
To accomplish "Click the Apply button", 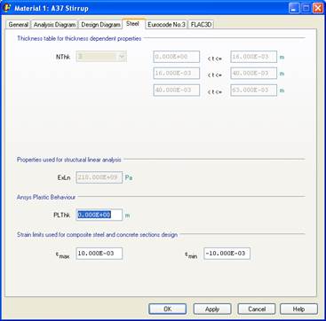I will 212,309.
